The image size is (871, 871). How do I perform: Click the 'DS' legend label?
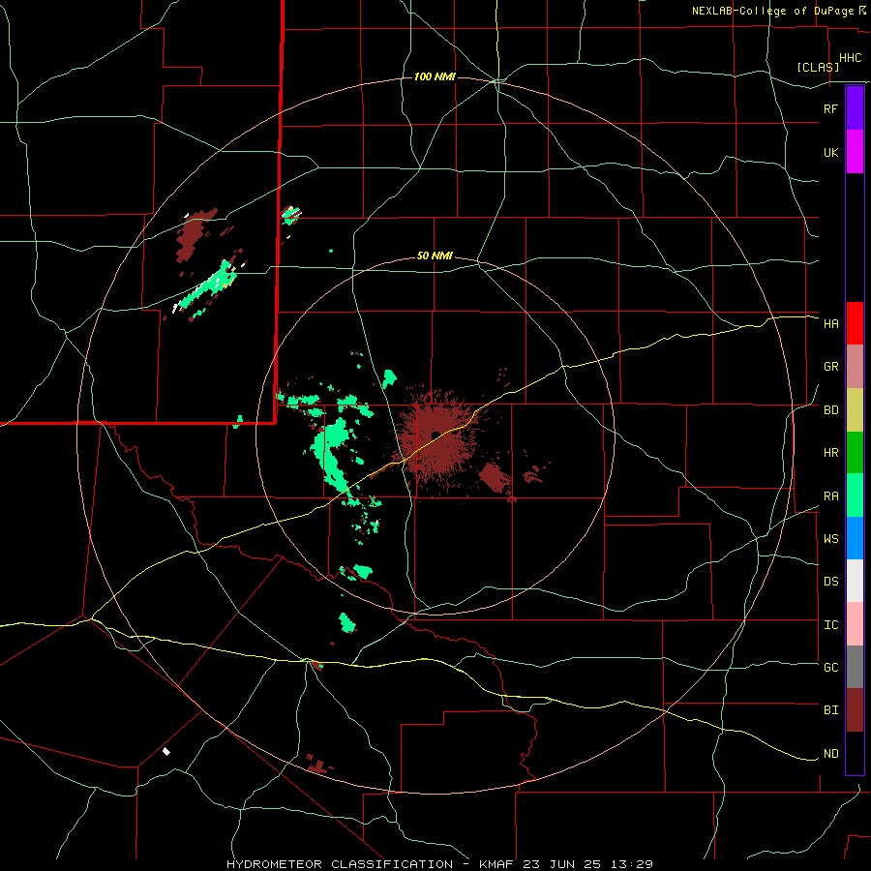click(x=831, y=582)
